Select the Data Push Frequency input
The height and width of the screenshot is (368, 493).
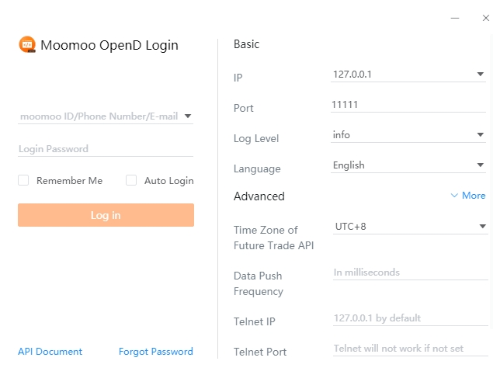coord(408,273)
